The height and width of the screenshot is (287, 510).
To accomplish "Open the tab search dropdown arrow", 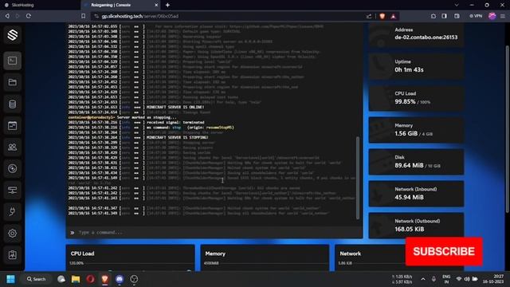I will pyautogui.click(x=457, y=5).
